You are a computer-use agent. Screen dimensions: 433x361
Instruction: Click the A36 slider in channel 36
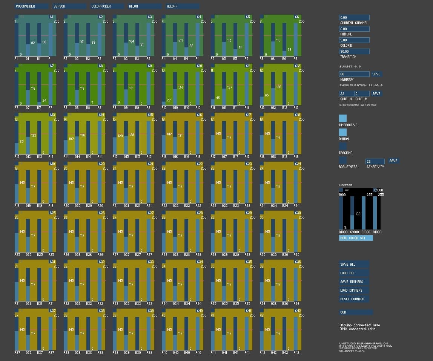click(x=295, y=284)
